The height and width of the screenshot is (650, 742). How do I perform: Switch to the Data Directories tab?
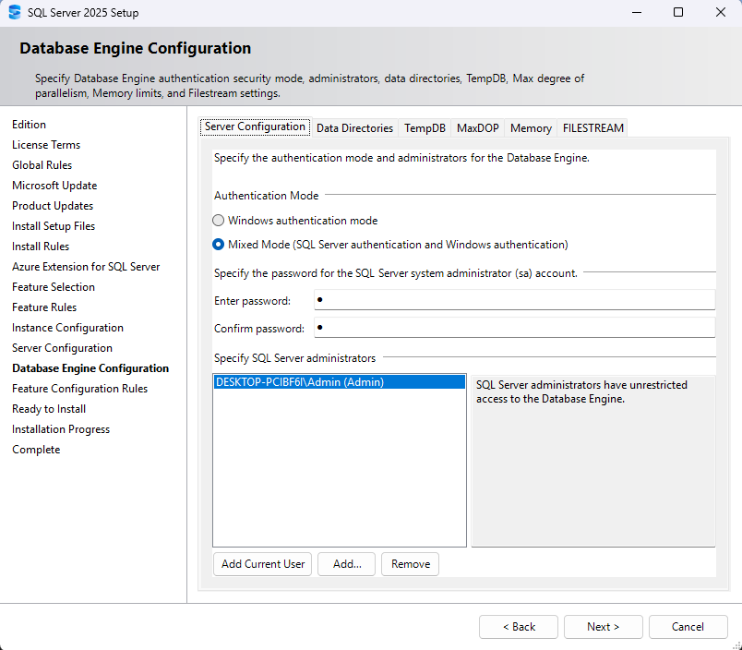pos(354,128)
